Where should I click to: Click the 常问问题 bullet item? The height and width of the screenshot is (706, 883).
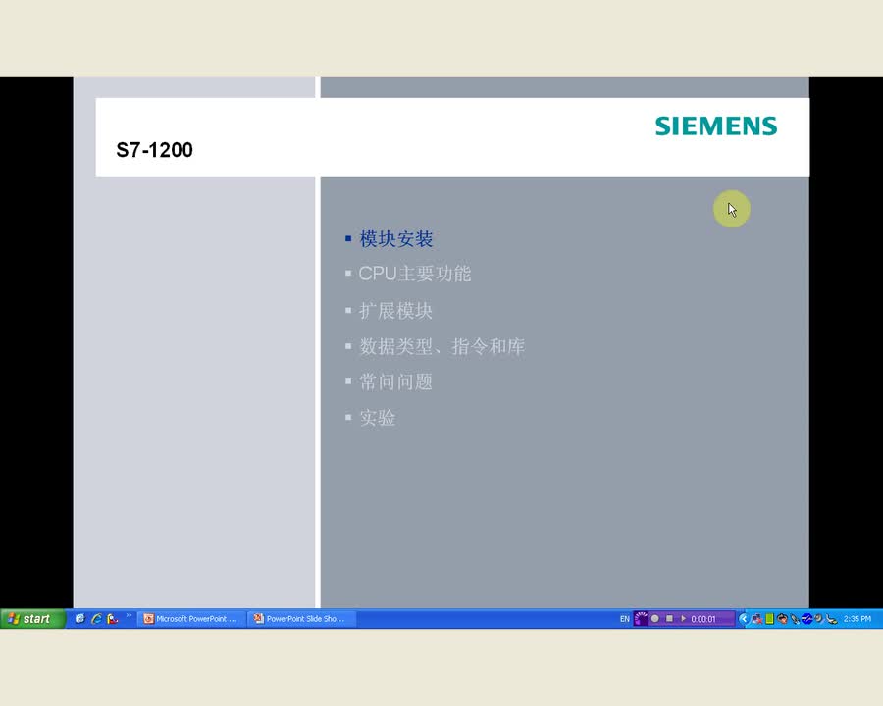396,381
